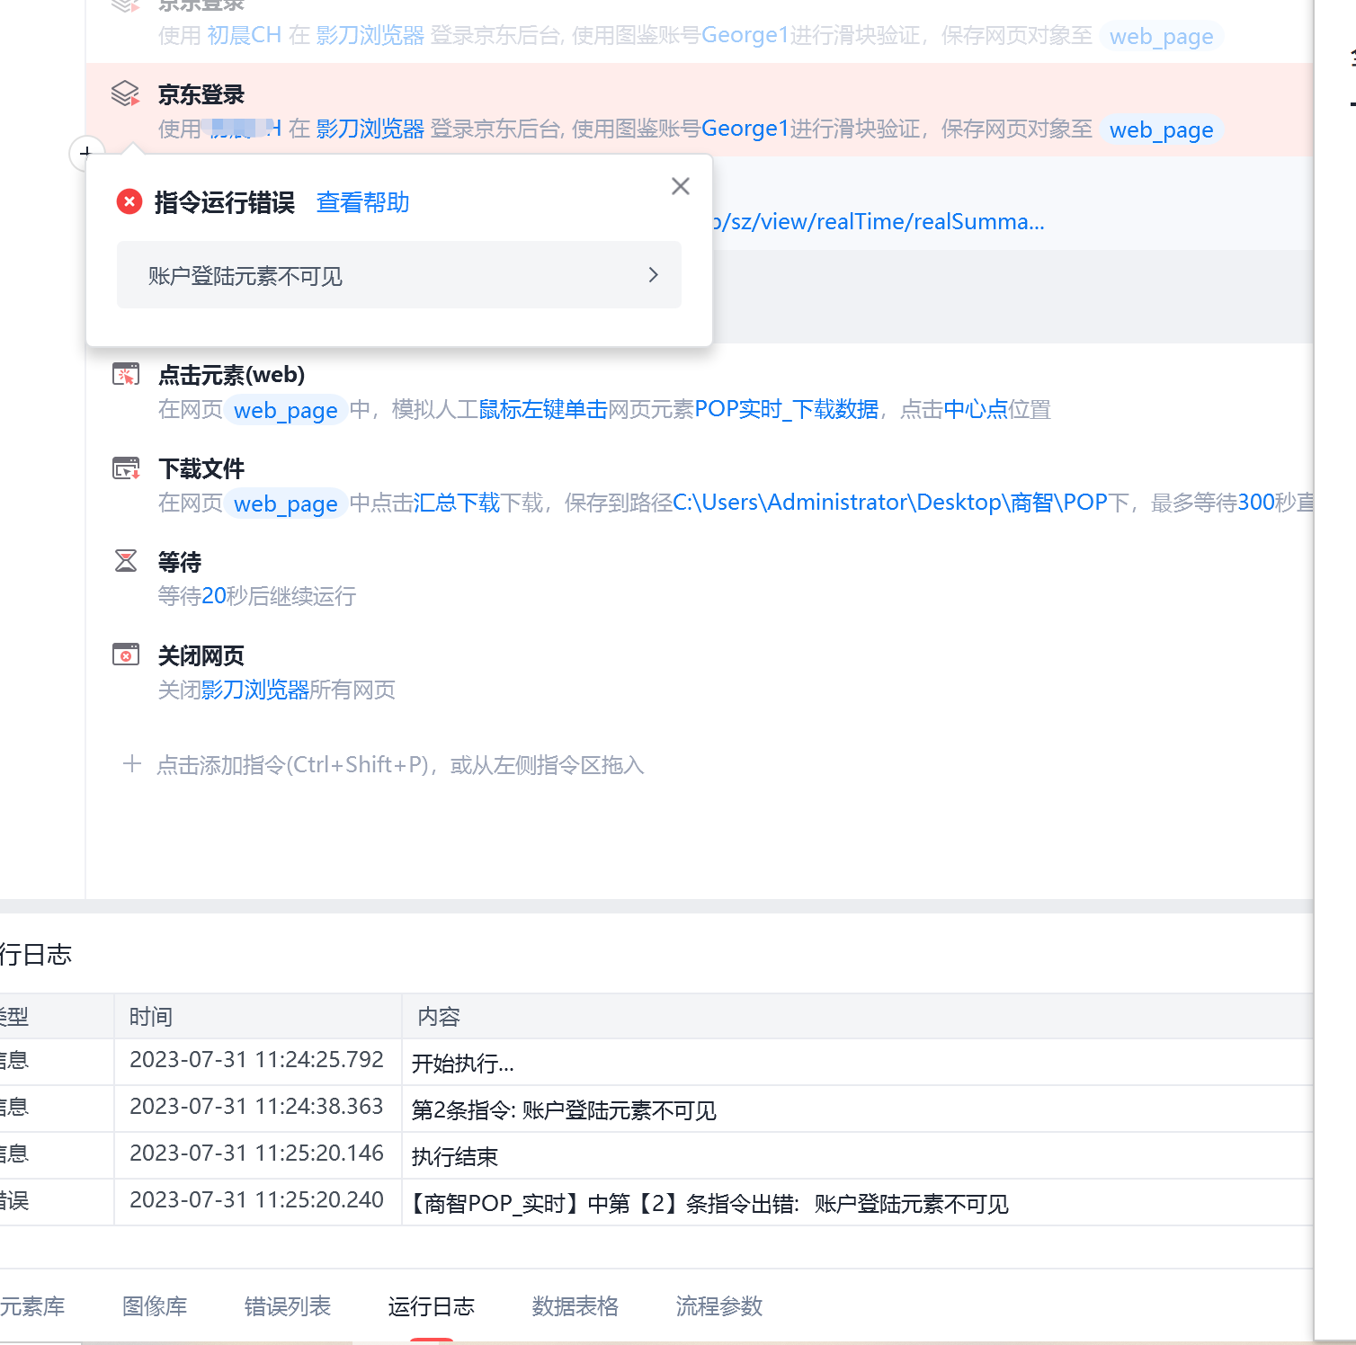Select the 运行日志 tab
This screenshot has height=1345, width=1356.
[x=432, y=1306]
